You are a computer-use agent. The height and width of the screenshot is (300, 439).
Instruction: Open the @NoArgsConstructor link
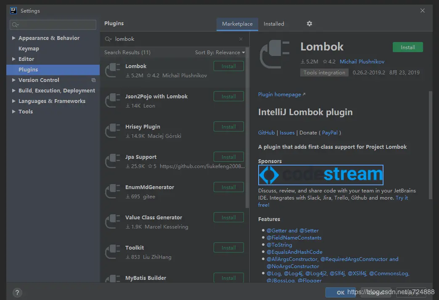(293, 266)
